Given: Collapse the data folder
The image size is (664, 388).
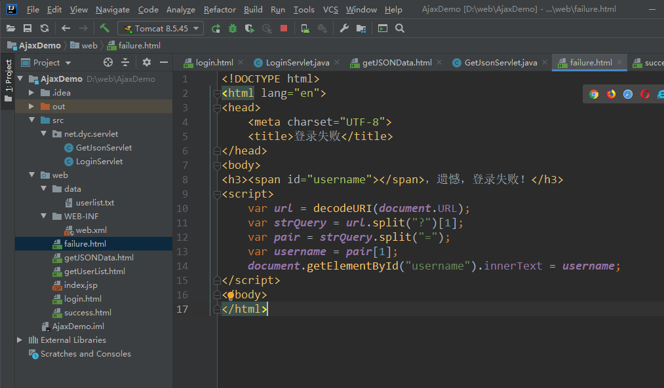Looking at the screenshot, I should pyautogui.click(x=44, y=188).
